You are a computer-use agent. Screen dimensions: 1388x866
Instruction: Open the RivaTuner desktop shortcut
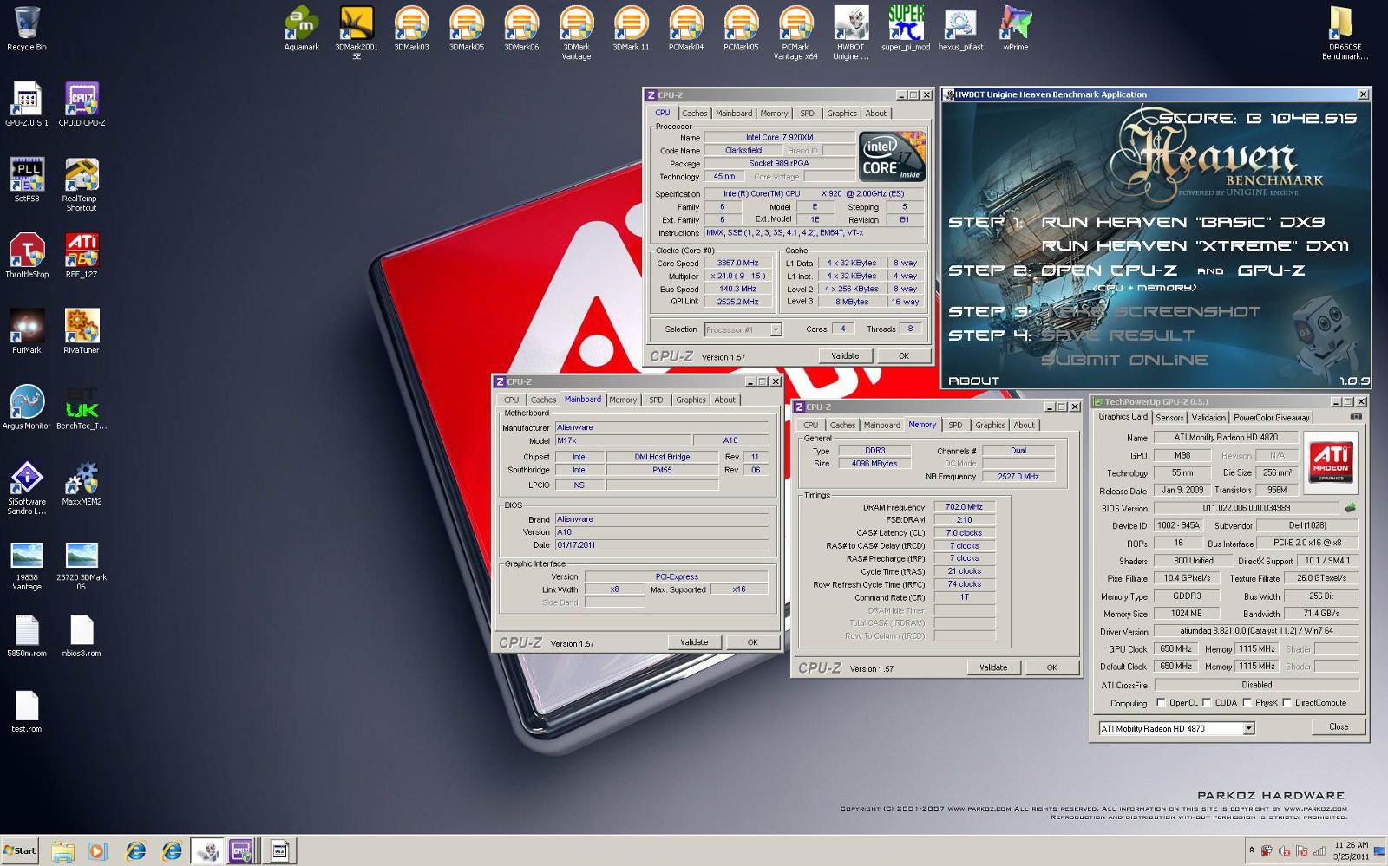click(82, 331)
